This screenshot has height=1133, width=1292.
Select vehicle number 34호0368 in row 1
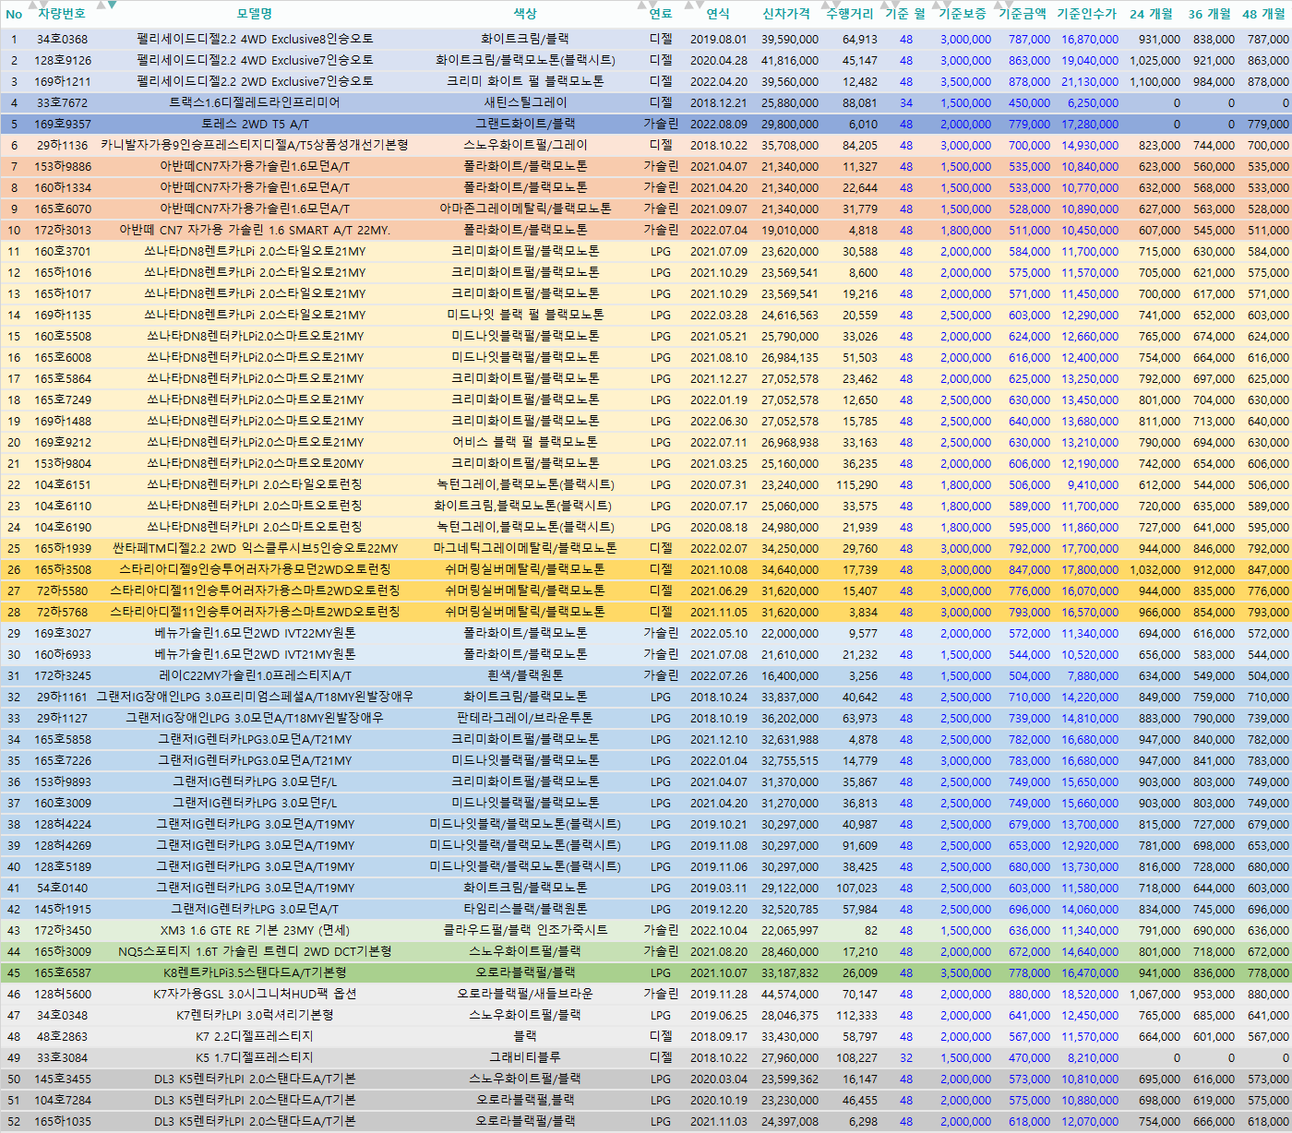click(x=62, y=40)
